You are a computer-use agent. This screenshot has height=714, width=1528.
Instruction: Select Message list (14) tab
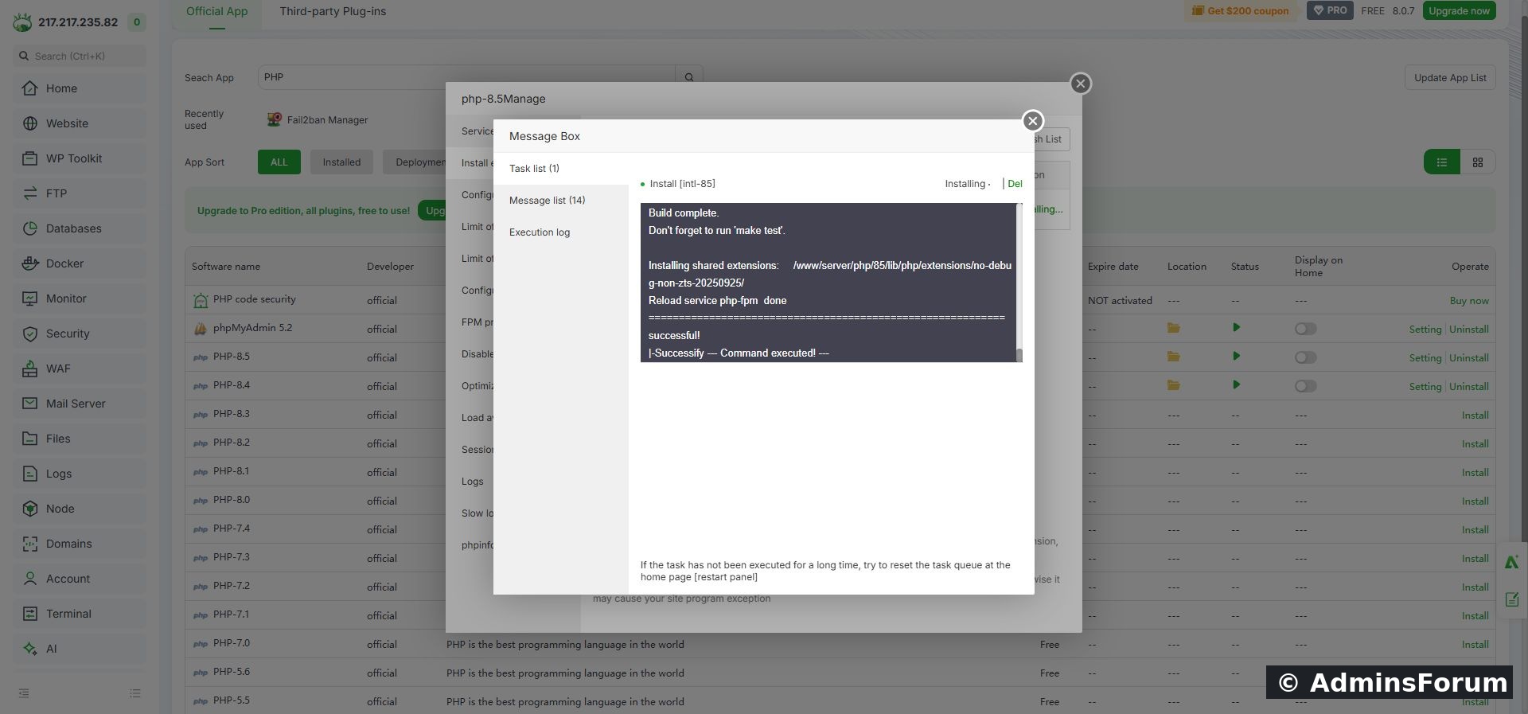pos(561,201)
